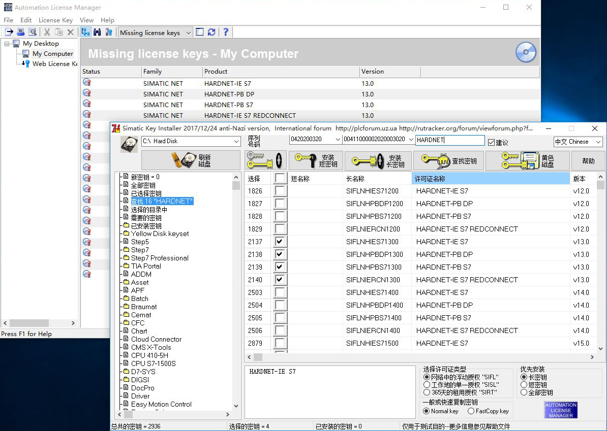Open the File menu
607x431 pixels.
tap(8, 20)
